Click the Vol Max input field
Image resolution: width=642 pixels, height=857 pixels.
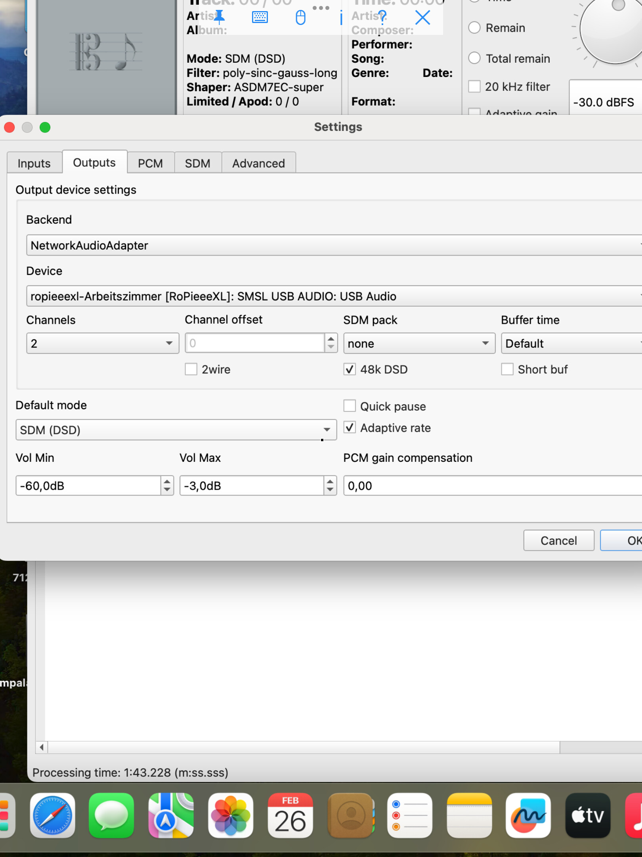point(252,486)
